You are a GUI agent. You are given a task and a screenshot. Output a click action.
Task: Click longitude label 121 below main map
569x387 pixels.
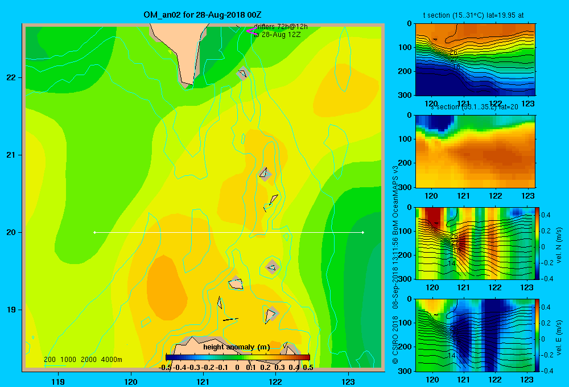[203, 381]
